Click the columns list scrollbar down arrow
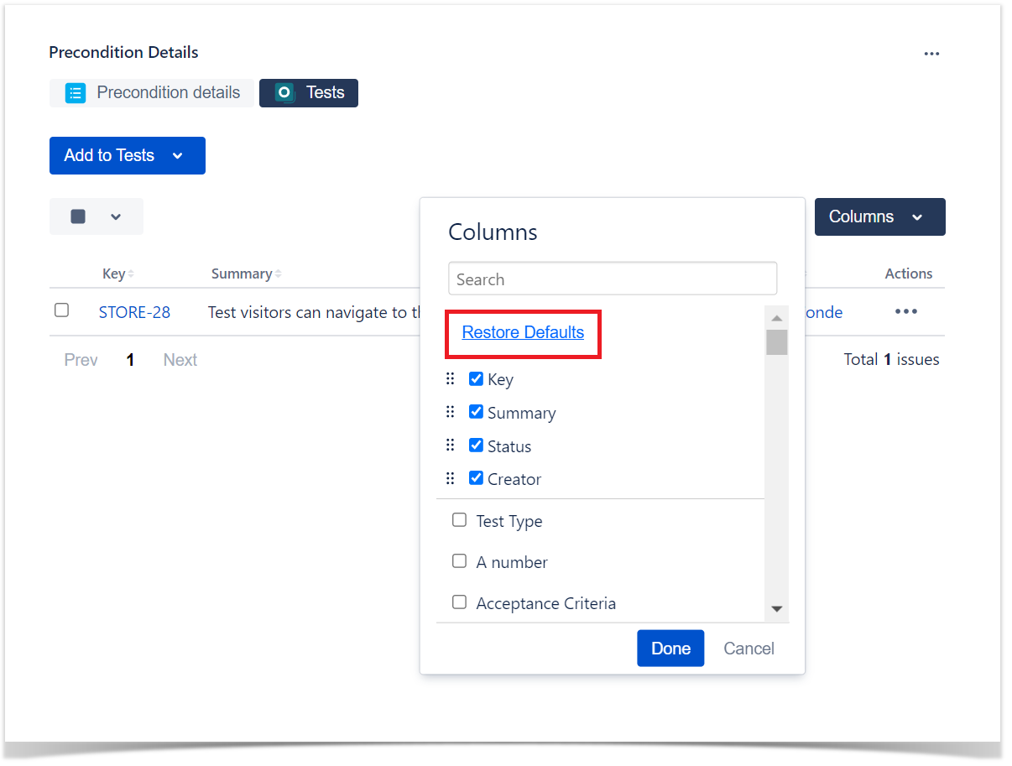 [776, 609]
